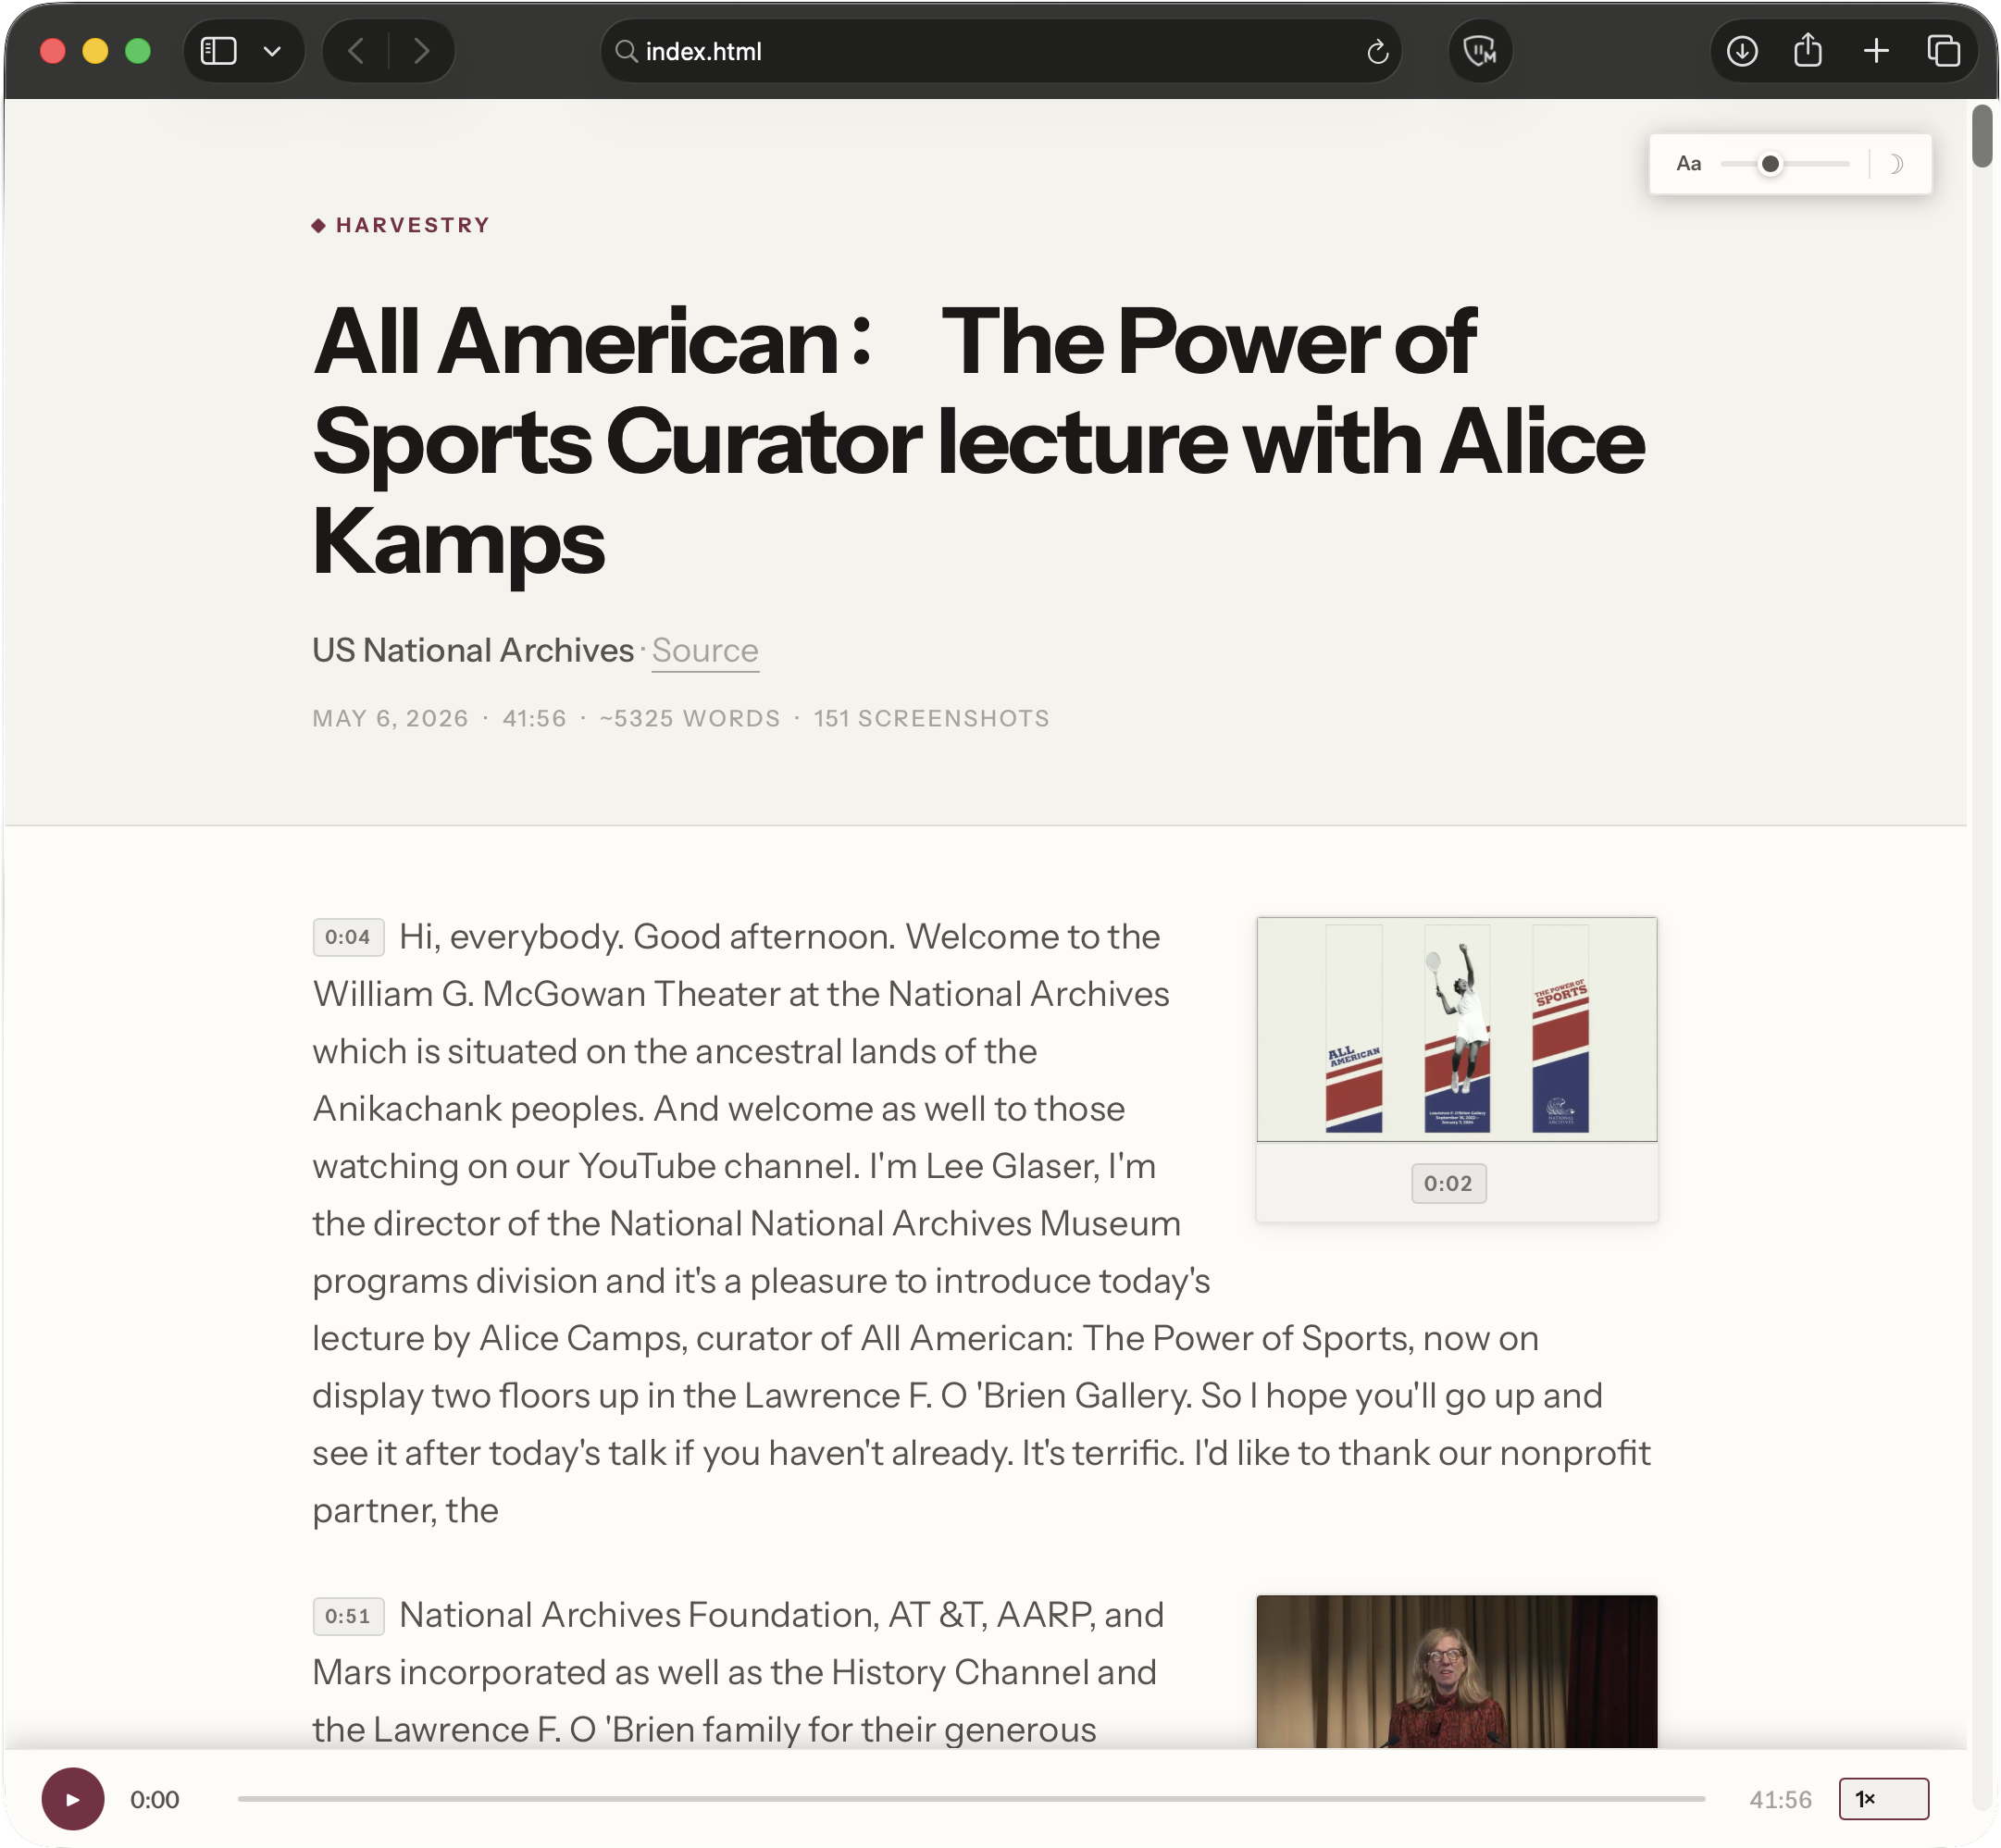The height and width of the screenshot is (1848, 2001).
Task: Click the article title heading
Action: click(x=978, y=441)
